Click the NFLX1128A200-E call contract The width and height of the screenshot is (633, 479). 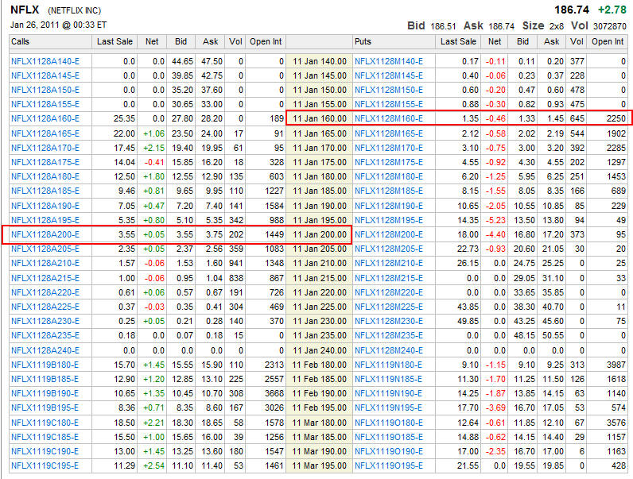(x=45, y=234)
